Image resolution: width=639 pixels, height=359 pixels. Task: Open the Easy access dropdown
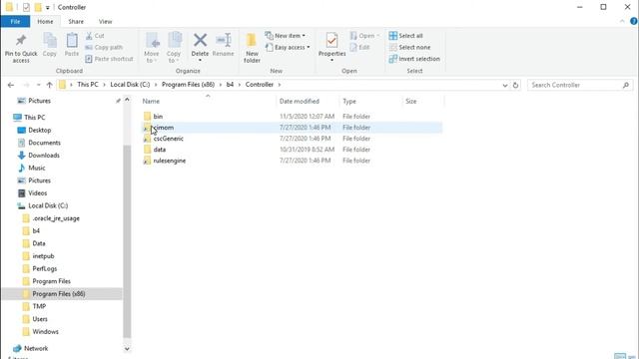click(x=288, y=47)
